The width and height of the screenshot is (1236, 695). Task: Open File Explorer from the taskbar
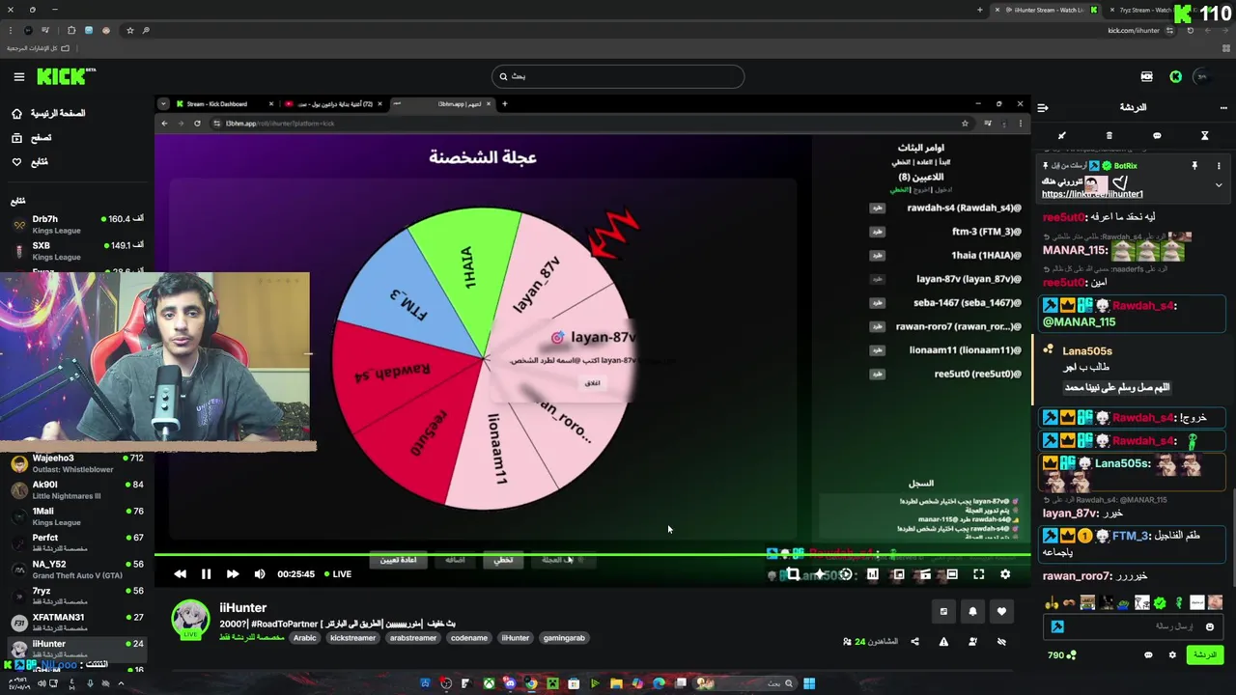pyautogui.click(x=616, y=683)
